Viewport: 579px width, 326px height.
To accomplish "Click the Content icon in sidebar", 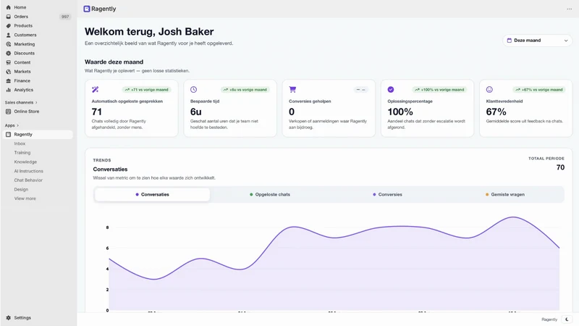I will tap(9, 62).
